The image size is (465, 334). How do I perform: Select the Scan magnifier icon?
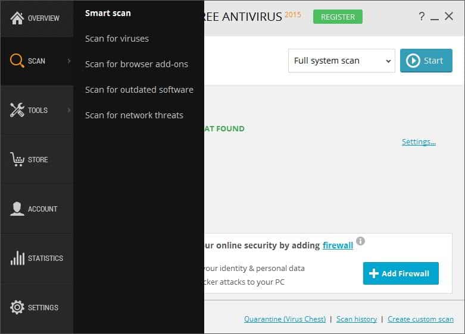coord(17,61)
